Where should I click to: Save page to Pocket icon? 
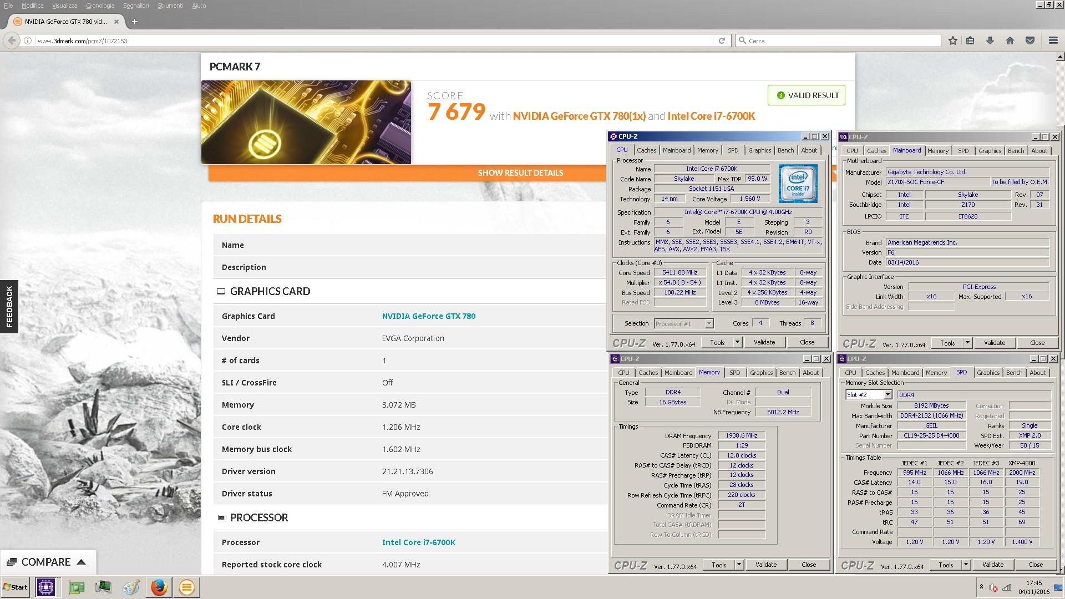(1030, 40)
